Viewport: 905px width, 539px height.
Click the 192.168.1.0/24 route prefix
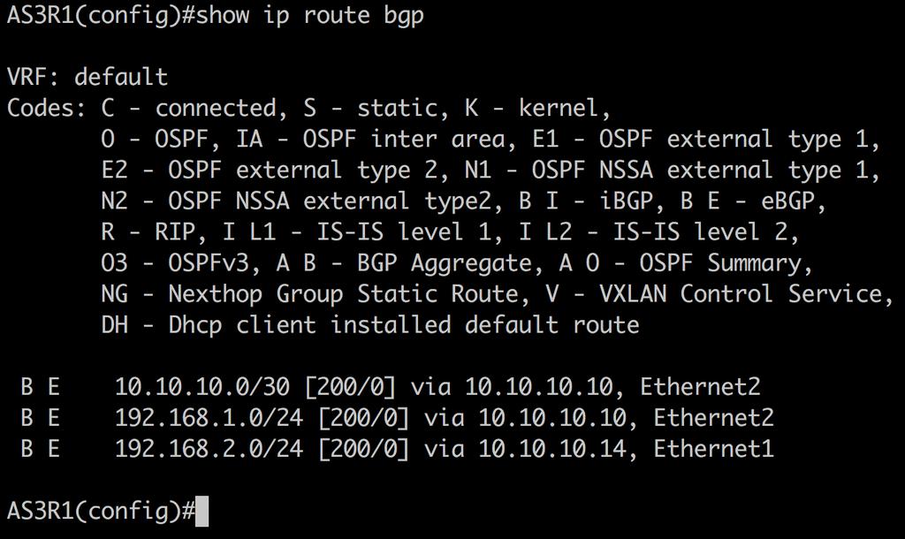pos(209,418)
